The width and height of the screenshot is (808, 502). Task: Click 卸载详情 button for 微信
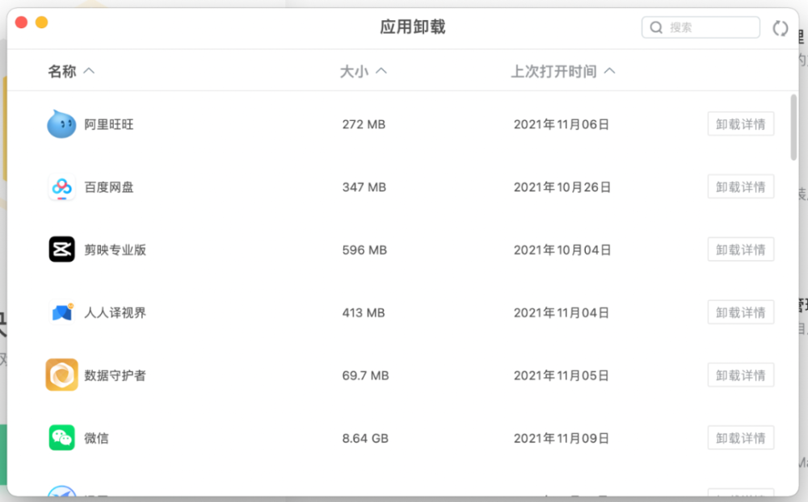click(740, 438)
